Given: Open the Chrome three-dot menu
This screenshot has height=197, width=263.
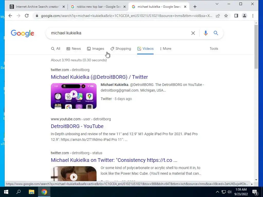Looking at the screenshot, I should pos(253,16).
